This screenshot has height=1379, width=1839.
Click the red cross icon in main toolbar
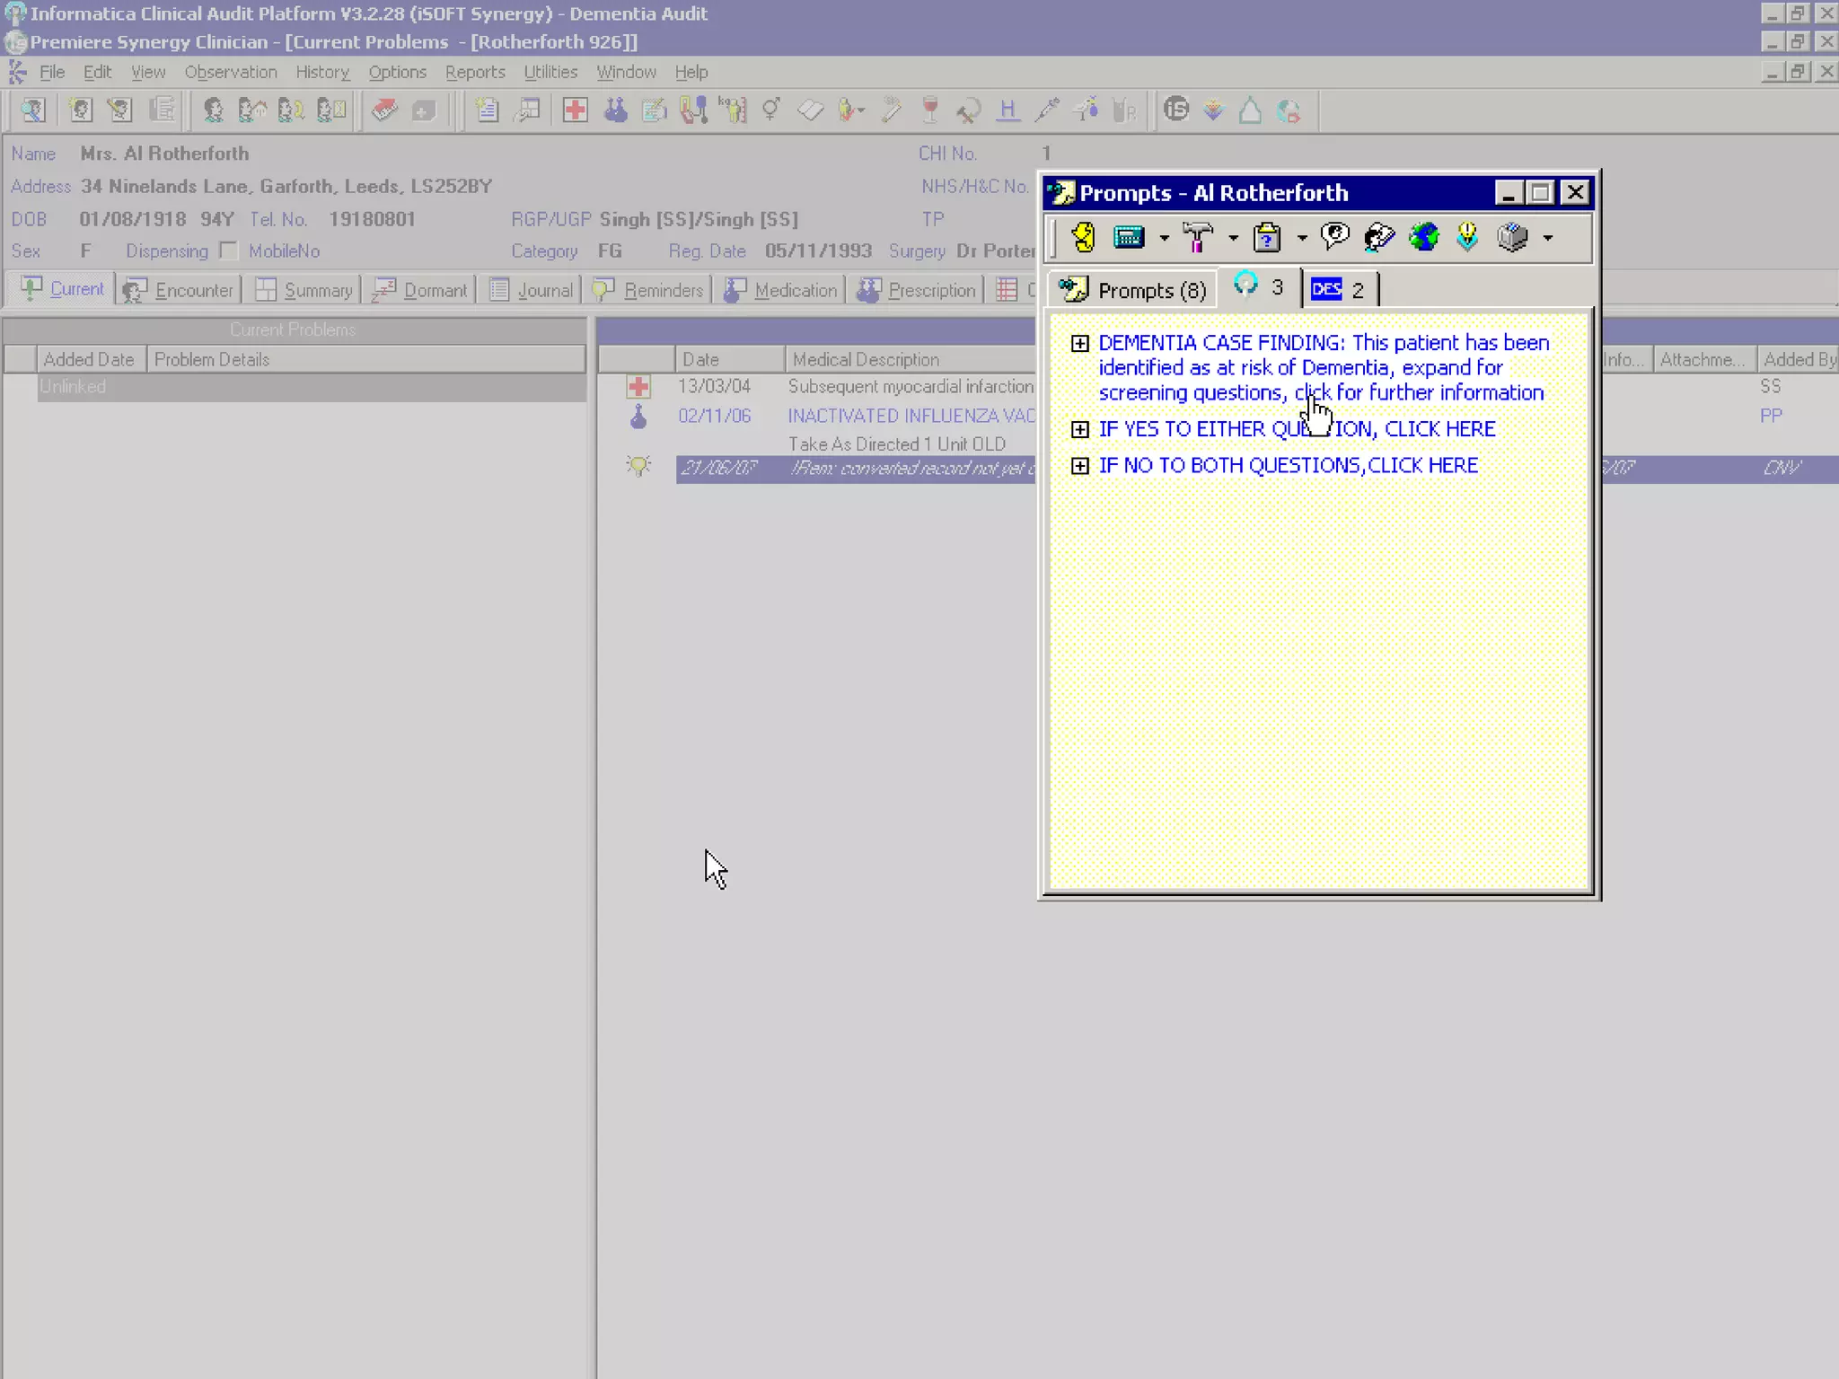tap(575, 110)
